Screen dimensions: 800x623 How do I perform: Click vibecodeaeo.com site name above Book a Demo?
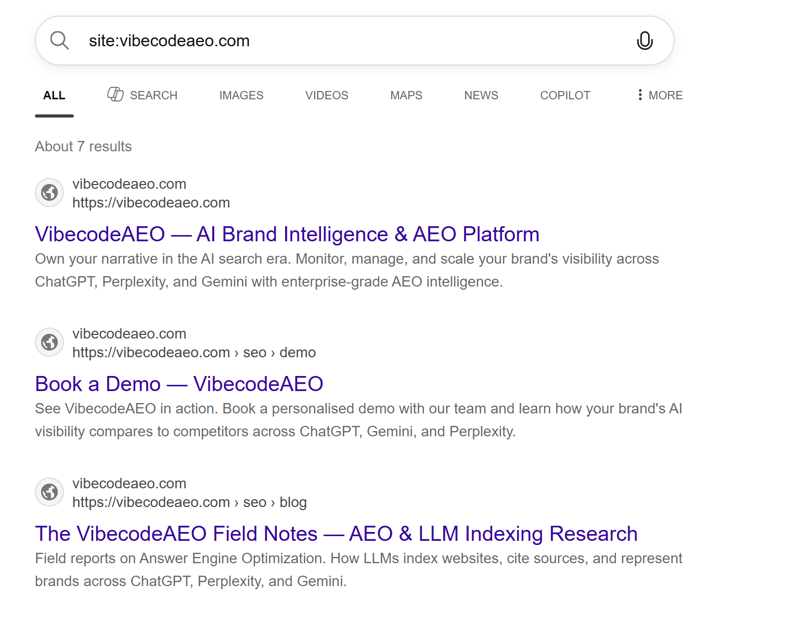(x=129, y=334)
